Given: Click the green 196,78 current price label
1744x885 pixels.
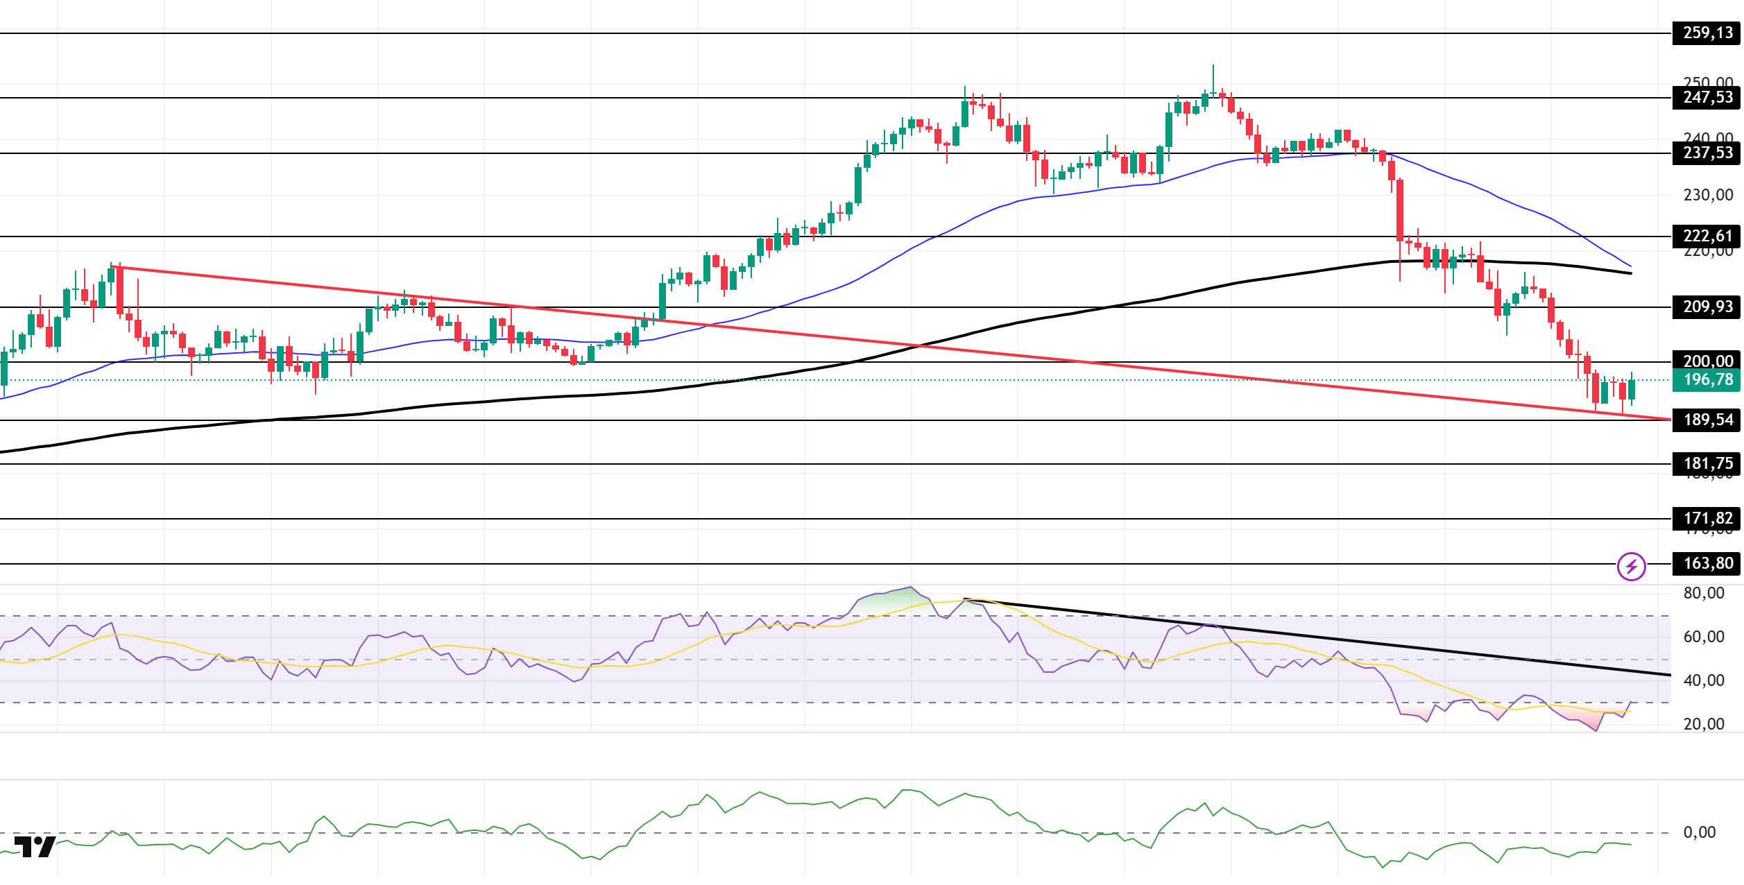Looking at the screenshot, I should [1707, 380].
